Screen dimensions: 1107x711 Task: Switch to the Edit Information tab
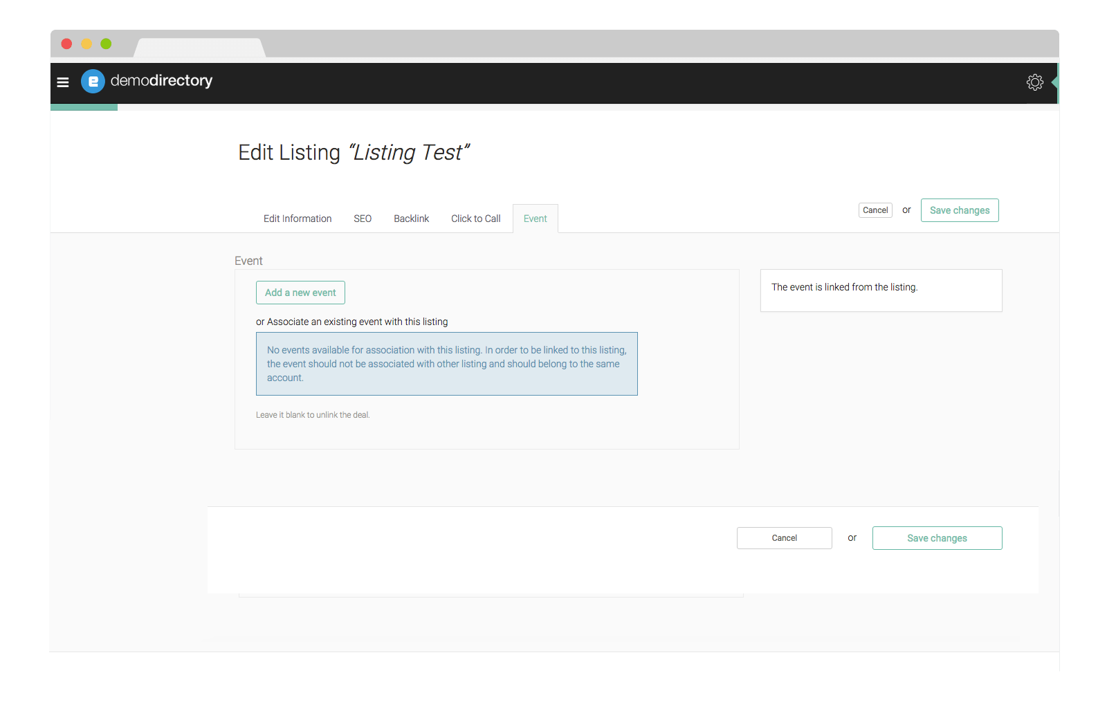coord(298,219)
